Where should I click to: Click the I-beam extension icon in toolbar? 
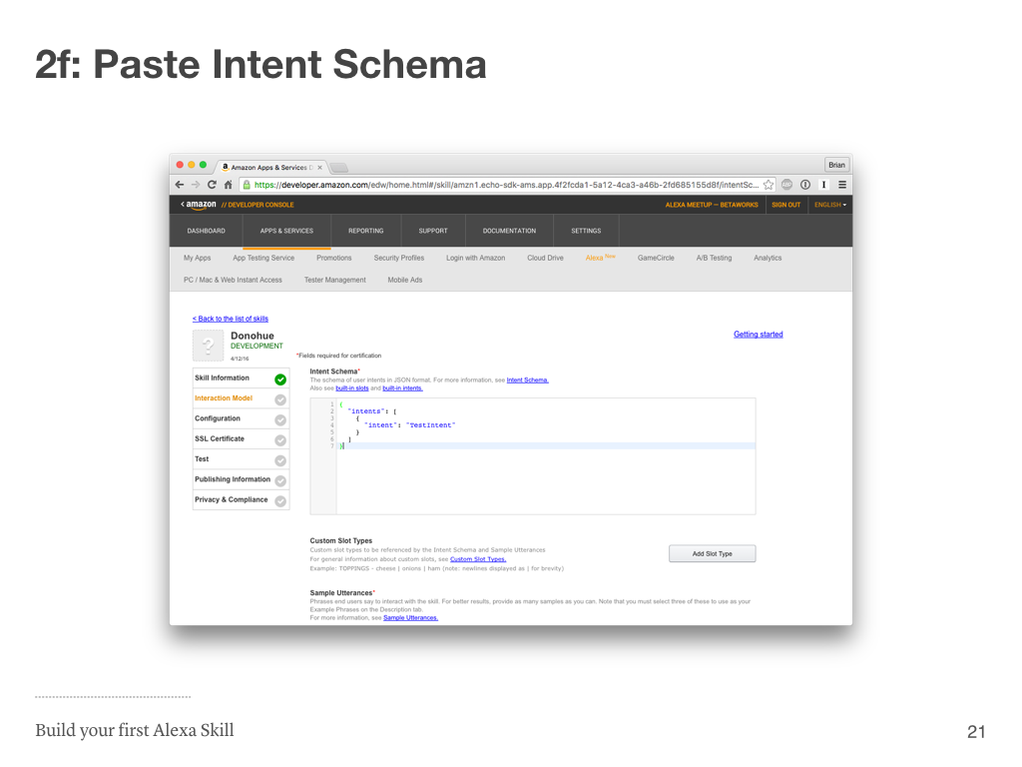[x=823, y=185]
